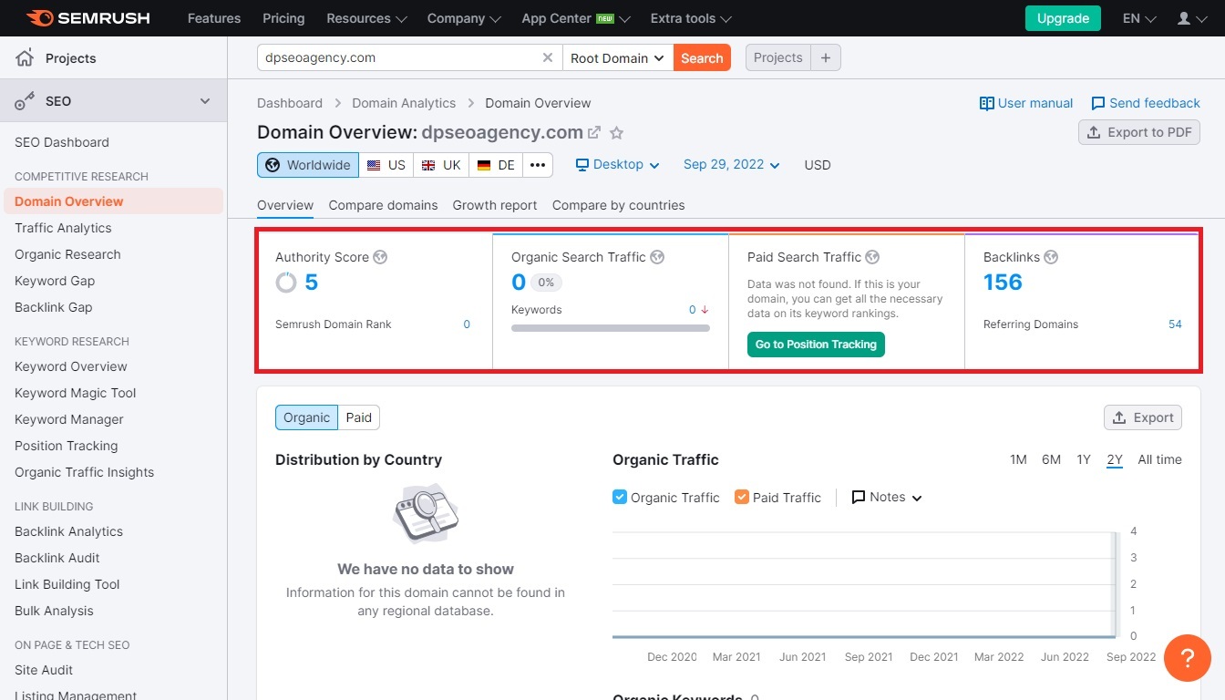Open the Features menu item
The width and height of the screenshot is (1225, 700).
click(x=212, y=18)
